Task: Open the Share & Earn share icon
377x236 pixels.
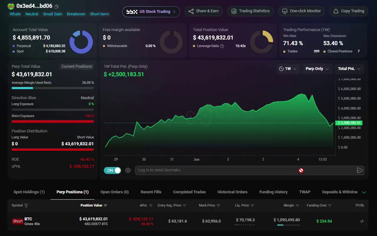Action: [191, 11]
